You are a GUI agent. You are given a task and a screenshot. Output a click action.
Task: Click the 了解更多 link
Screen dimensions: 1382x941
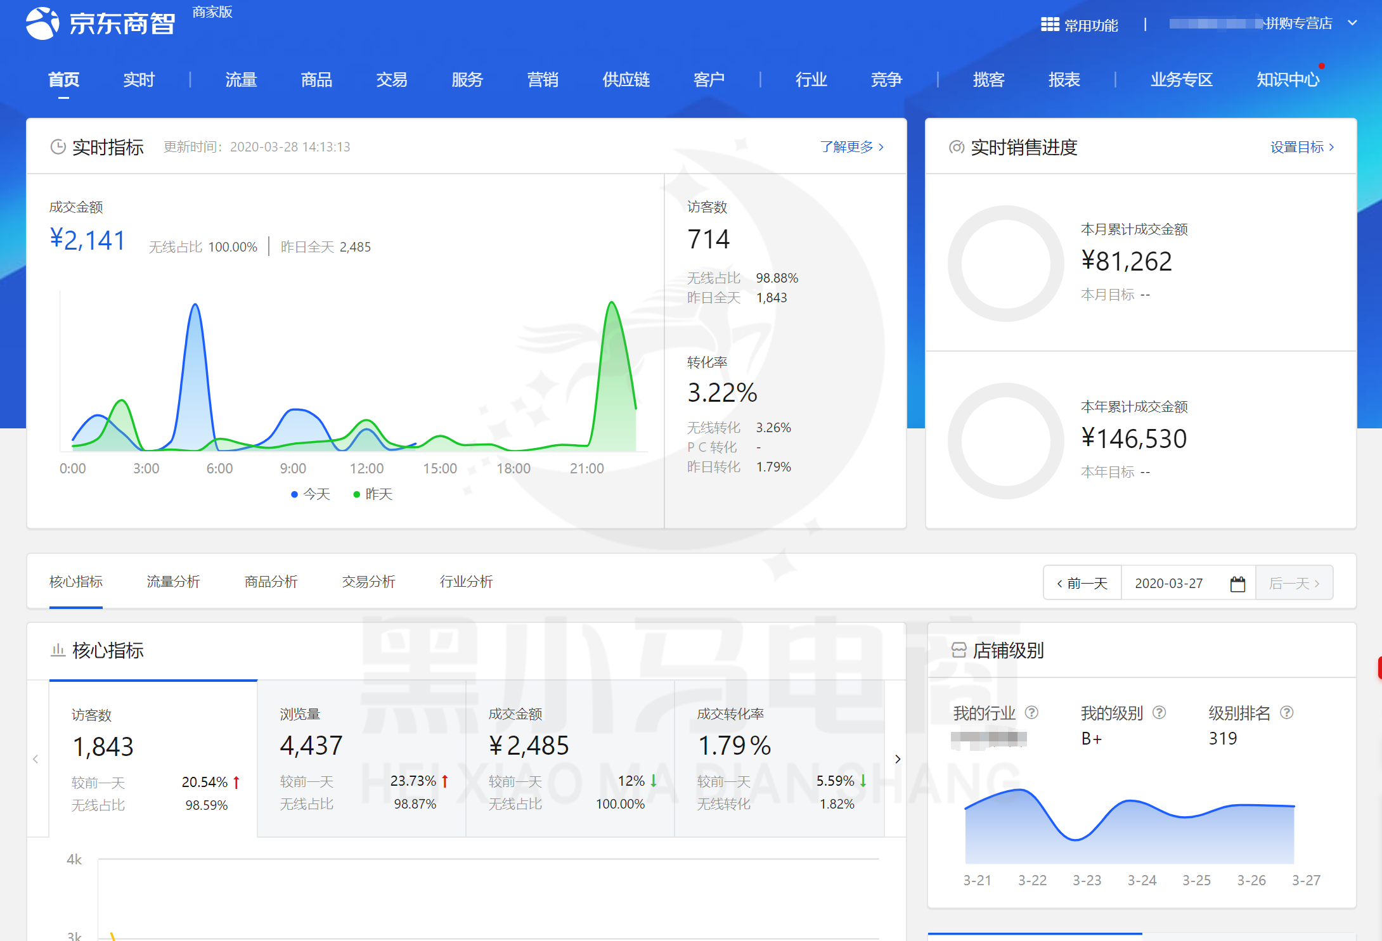851,147
